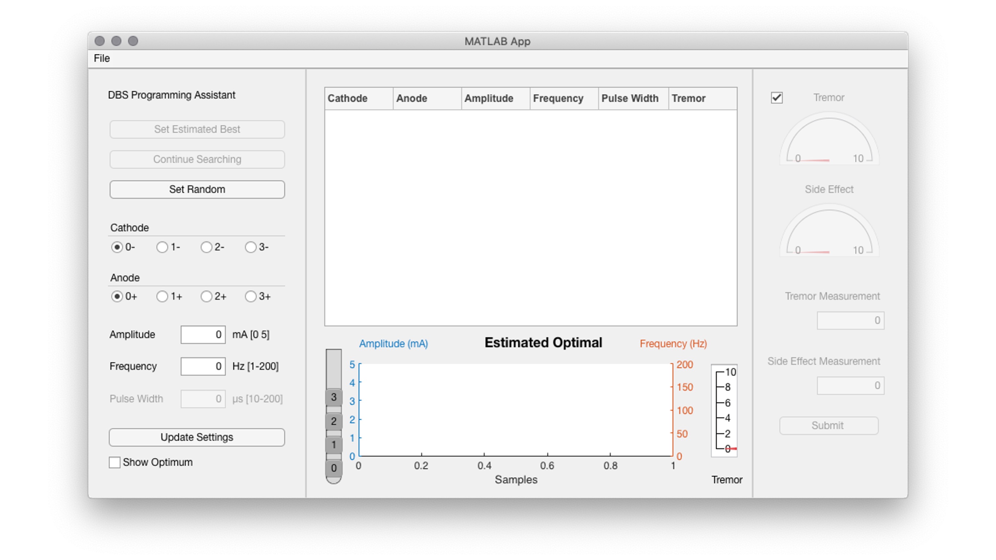This screenshot has width=996, height=560.
Task: Select anode contact 3+
Action: (251, 296)
